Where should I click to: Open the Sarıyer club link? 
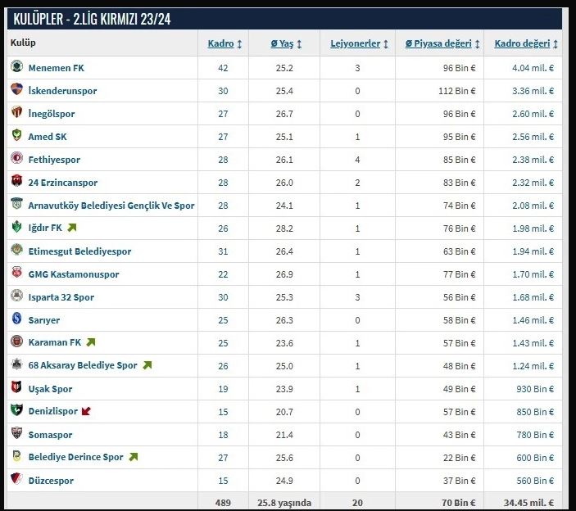(x=43, y=320)
